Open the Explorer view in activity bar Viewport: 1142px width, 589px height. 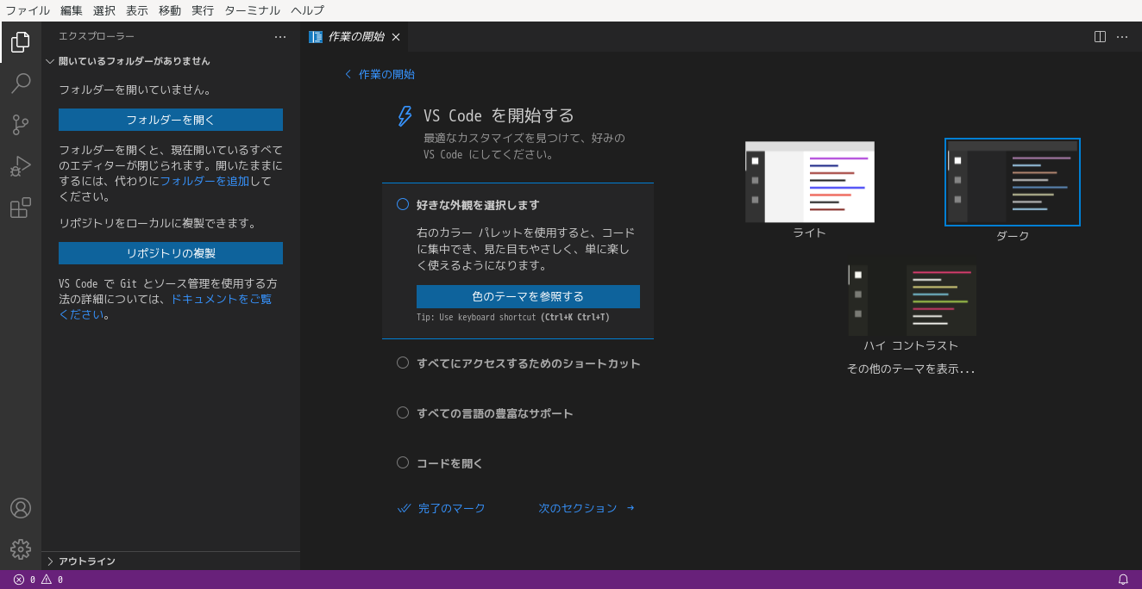(x=21, y=42)
